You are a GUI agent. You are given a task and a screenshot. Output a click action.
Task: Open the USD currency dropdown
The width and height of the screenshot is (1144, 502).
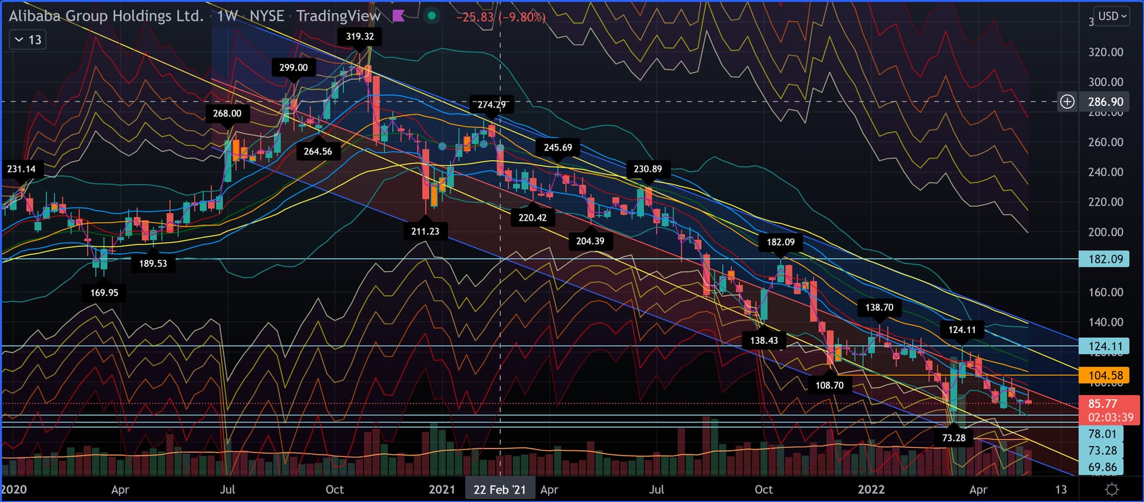pyautogui.click(x=1112, y=16)
